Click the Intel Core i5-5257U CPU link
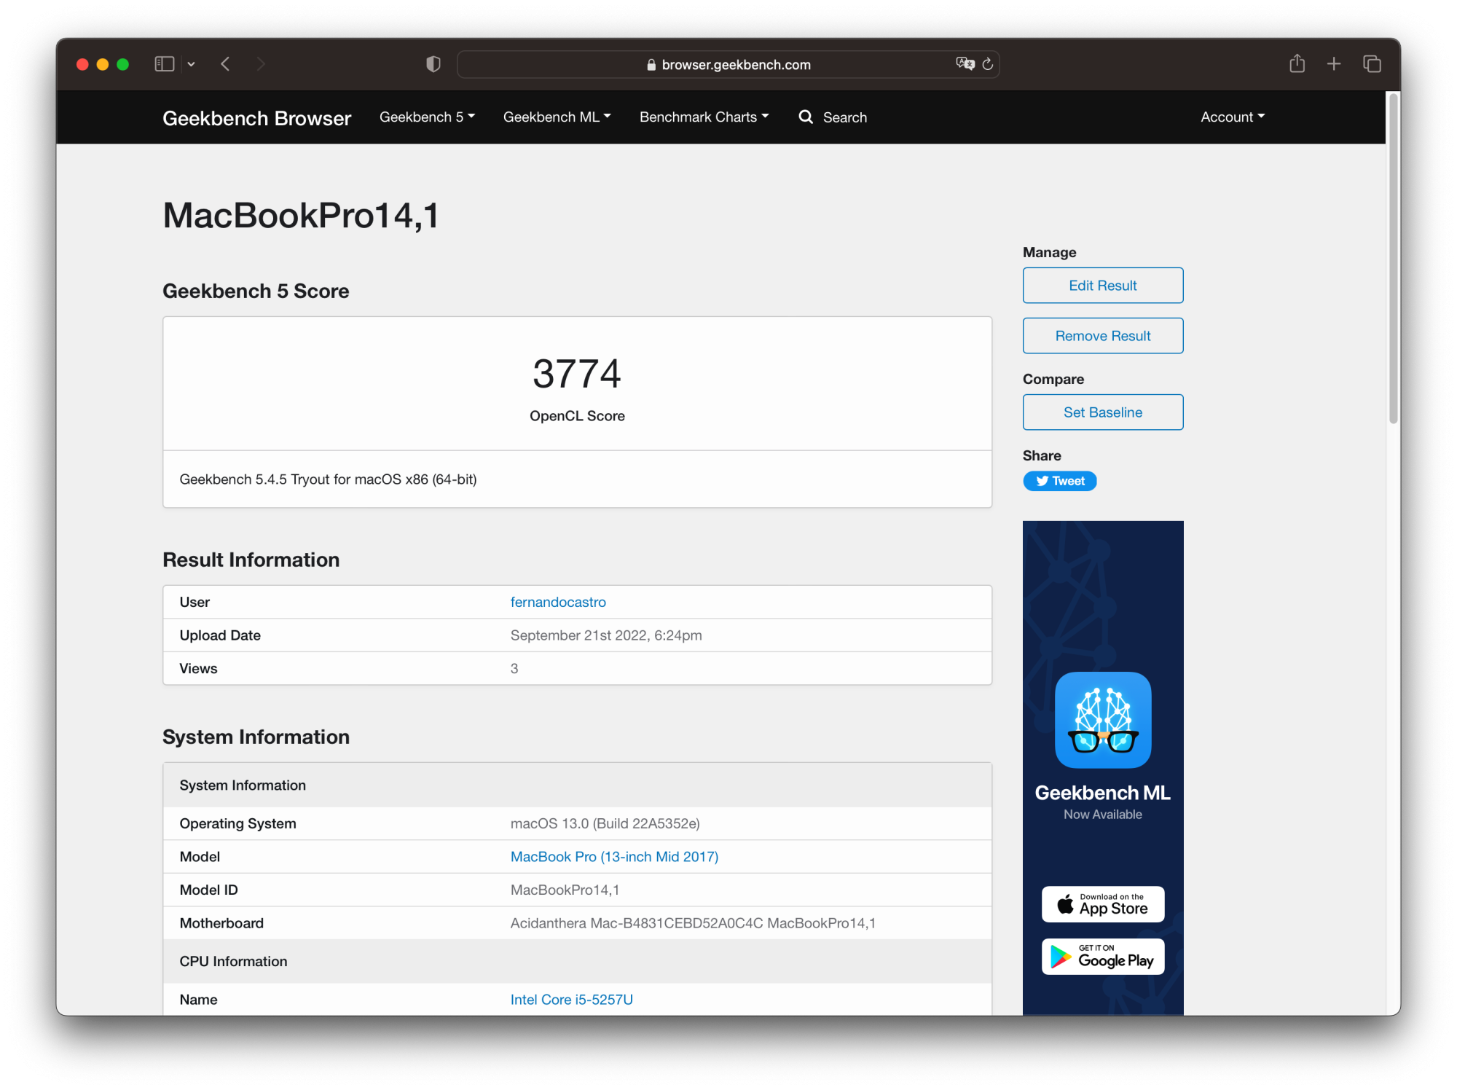This screenshot has width=1457, height=1090. click(x=571, y=1000)
